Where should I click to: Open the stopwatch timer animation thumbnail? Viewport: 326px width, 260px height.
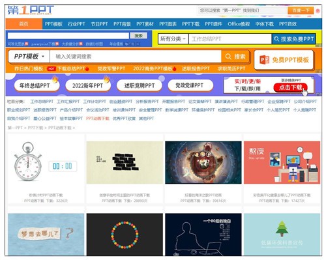46,162
